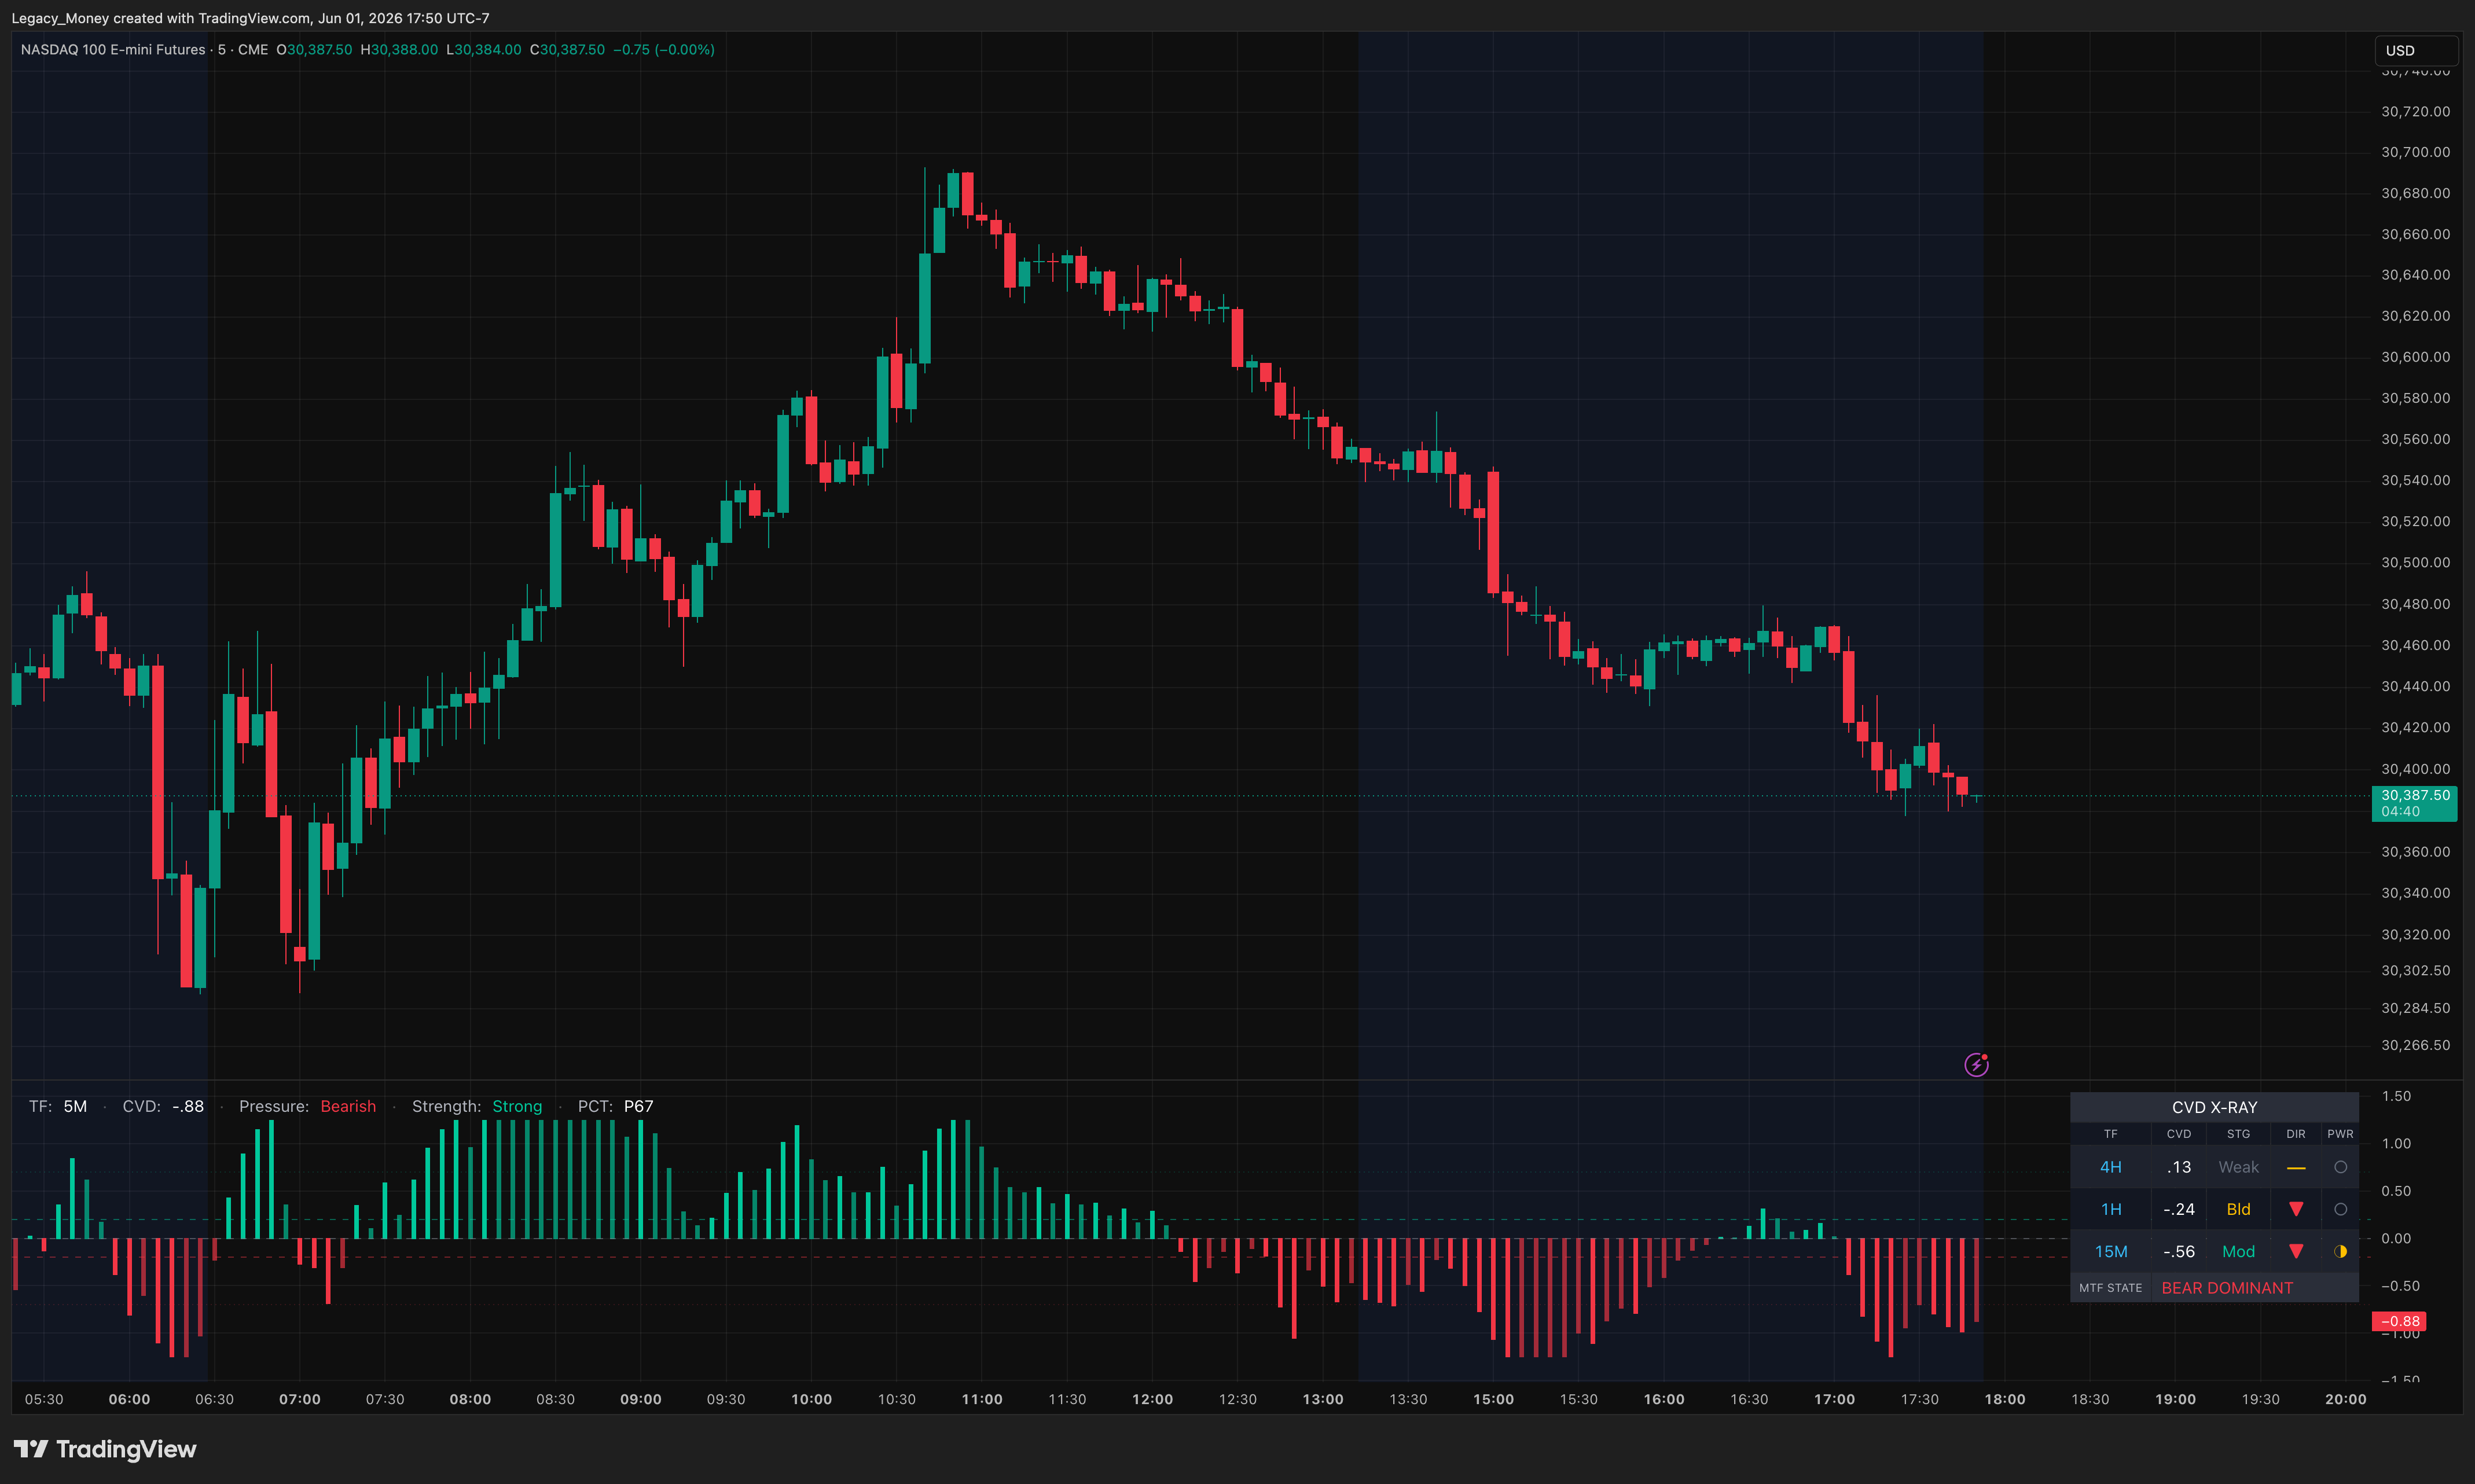The height and width of the screenshot is (1484, 2475).
Task: Click the purple lightning bolt replay icon
Action: click(1976, 1064)
